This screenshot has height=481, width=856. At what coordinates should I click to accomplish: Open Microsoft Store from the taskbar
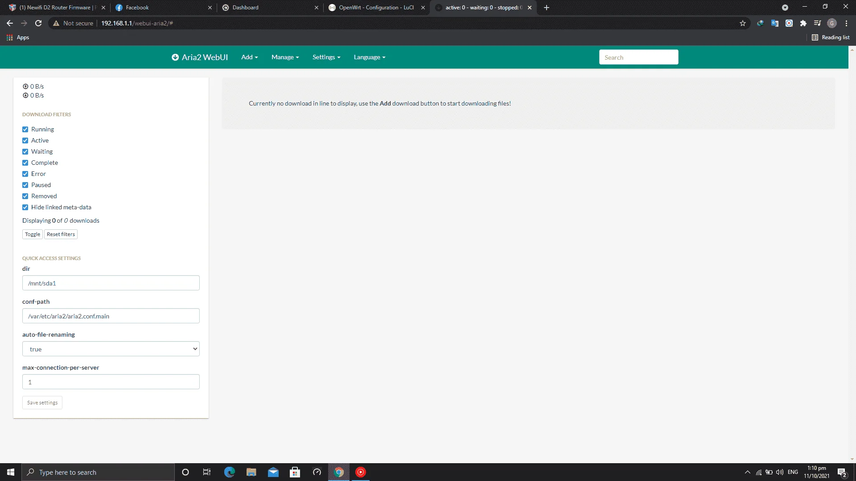click(x=295, y=472)
